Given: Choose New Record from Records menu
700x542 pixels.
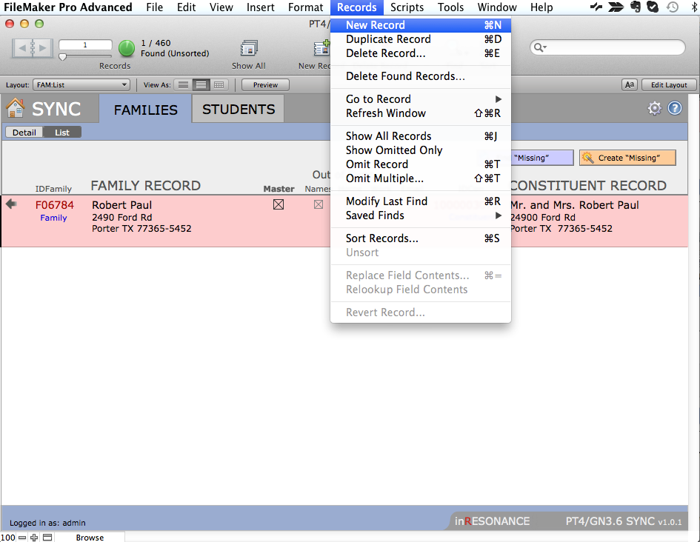Looking at the screenshot, I should pyautogui.click(x=421, y=25).
